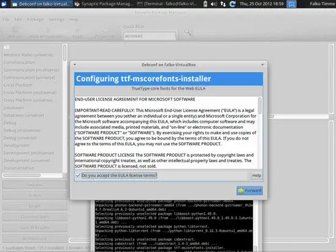This screenshot has width=336, height=252.
Task: Click the Quick filter input field
Action: (150, 36)
